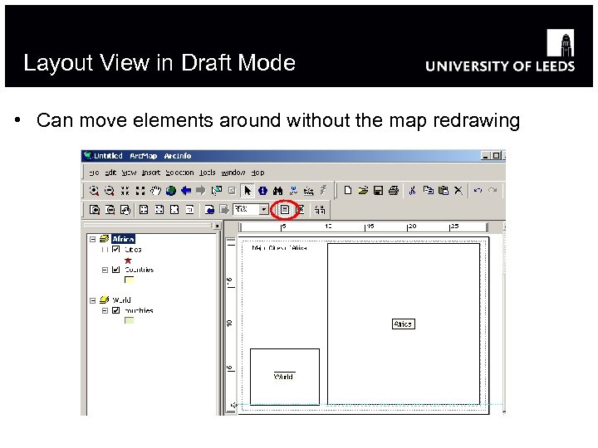Zoom layout to 100 percent
Image resolution: width=598 pixels, height=448 pixels.
190,210
